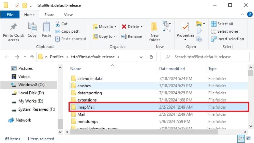Go forward with the Forward arrow

point(17,57)
